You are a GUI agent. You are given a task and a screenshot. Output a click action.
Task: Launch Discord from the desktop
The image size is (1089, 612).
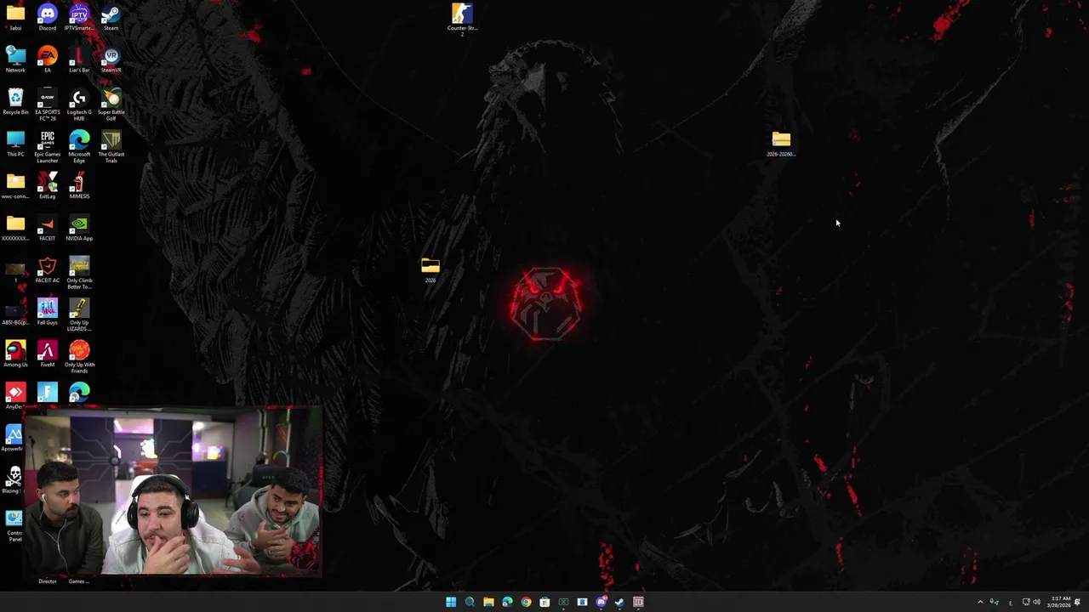[47, 17]
